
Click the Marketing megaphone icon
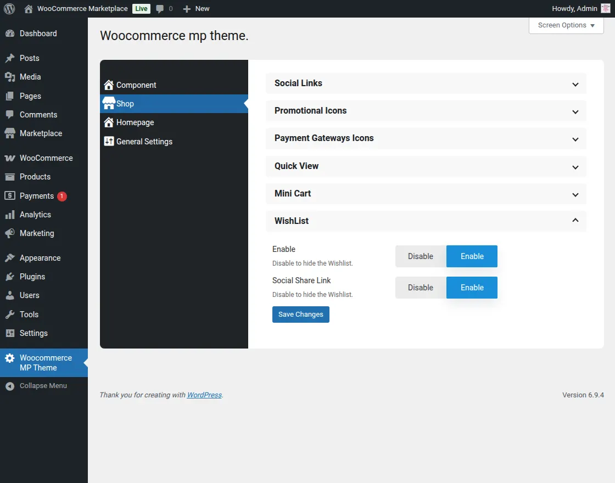[10, 233]
